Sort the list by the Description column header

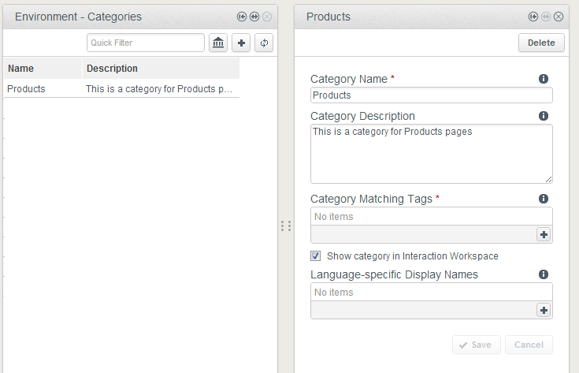[161, 69]
